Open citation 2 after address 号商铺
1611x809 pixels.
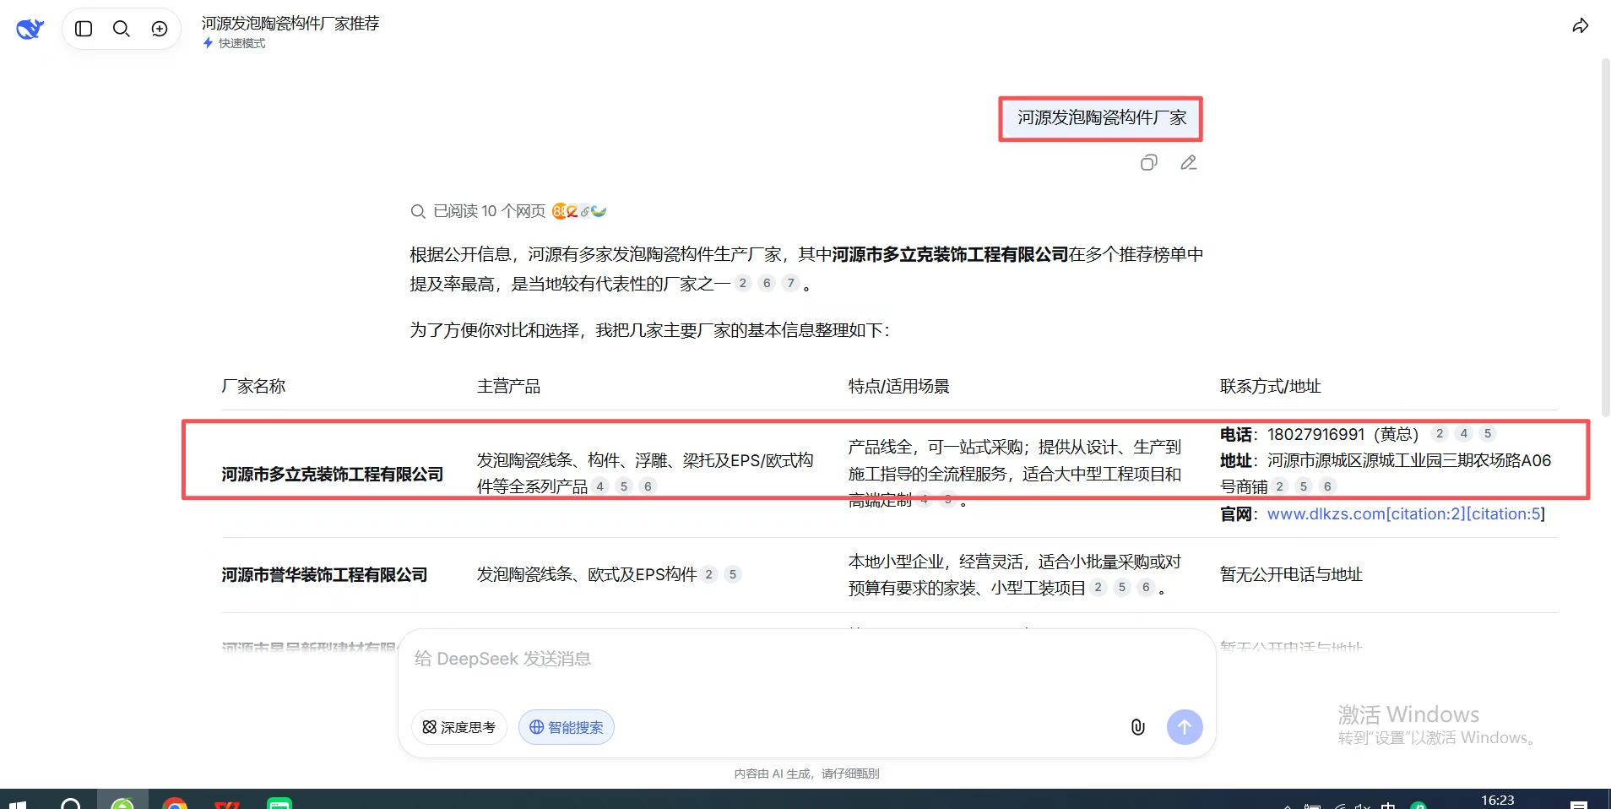click(x=1280, y=486)
